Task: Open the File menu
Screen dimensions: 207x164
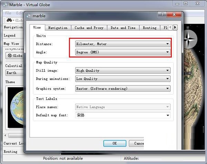Action: pos(8,13)
